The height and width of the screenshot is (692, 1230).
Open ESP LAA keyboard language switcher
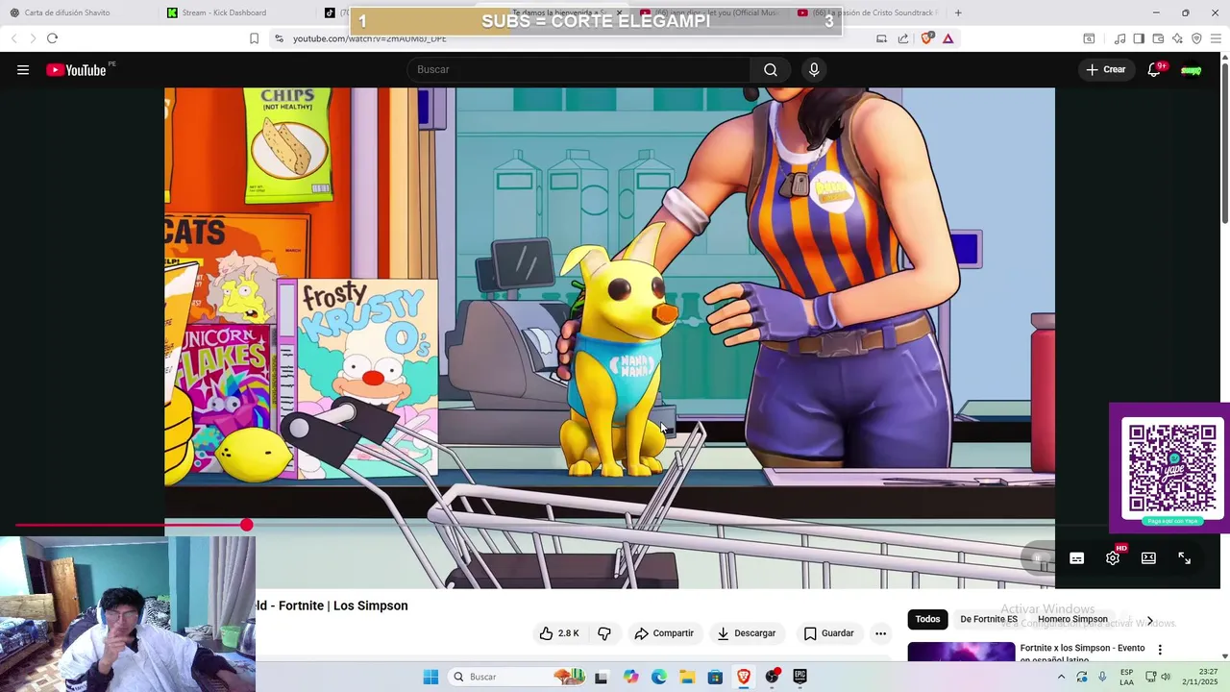click(x=1126, y=677)
